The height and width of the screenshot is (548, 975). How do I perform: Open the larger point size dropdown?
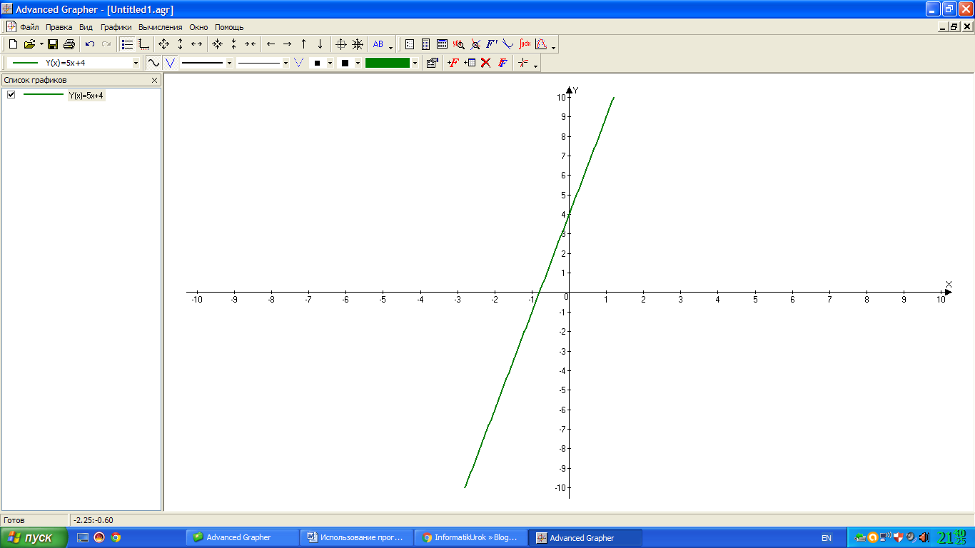pos(358,63)
